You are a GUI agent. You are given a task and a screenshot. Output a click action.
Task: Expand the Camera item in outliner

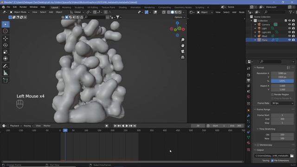255,25
